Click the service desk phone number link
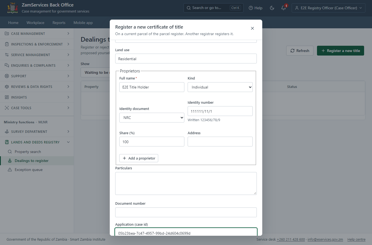 tap(291, 240)
